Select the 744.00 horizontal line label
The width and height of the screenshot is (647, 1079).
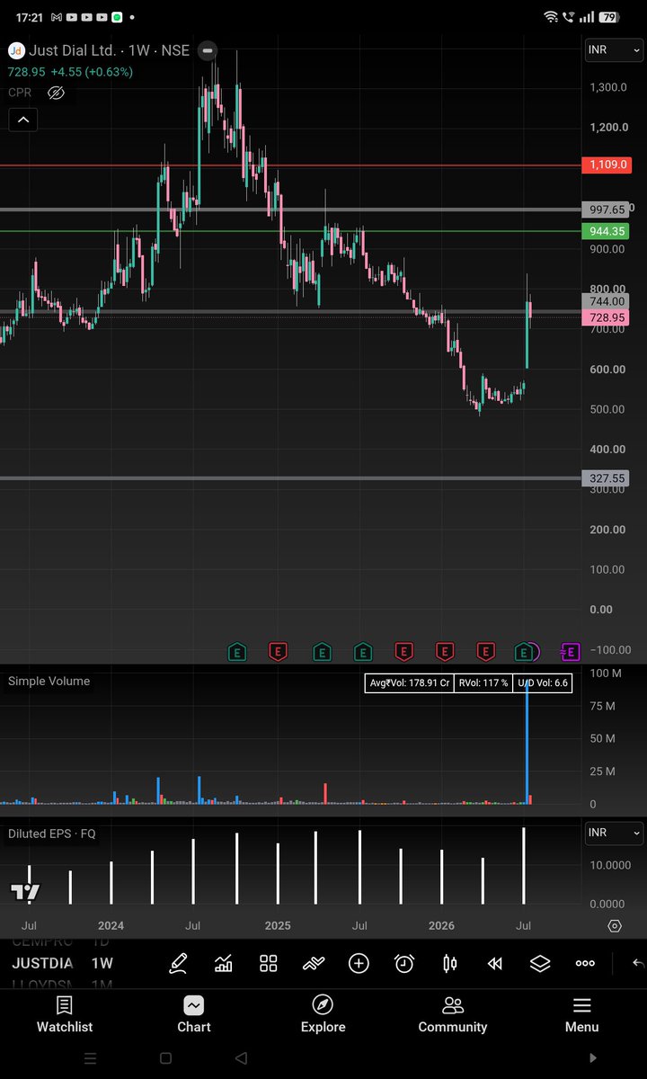(607, 301)
